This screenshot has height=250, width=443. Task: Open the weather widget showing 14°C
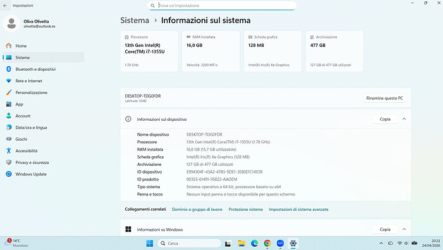point(17,243)
